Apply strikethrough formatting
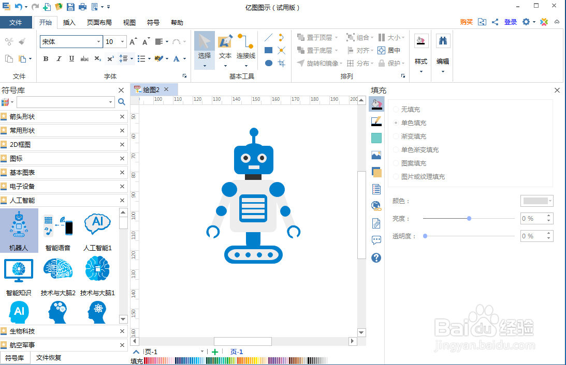Screen dimensions: 566x365 (x=84, y=58)
